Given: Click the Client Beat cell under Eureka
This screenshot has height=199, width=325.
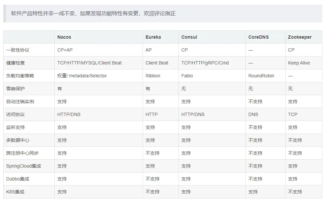Looking at the screenshot, I should point(157,63).
